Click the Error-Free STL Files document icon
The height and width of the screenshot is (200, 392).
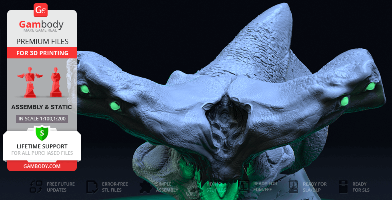tap(92, 187)
